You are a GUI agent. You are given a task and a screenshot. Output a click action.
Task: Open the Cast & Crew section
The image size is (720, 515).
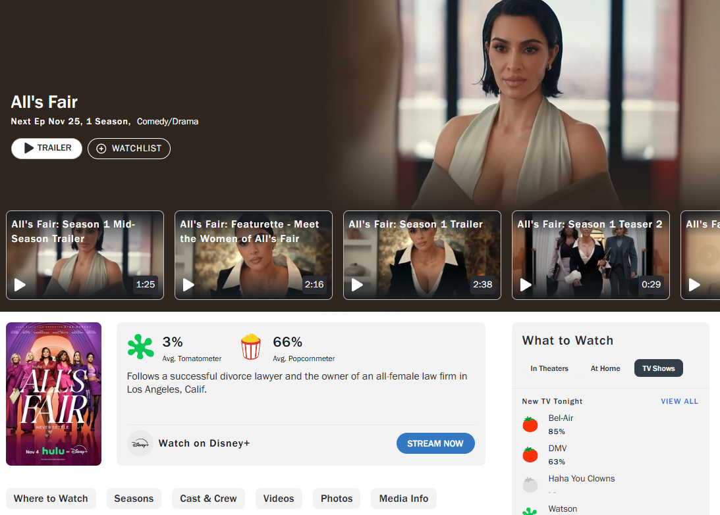point(208,499)
